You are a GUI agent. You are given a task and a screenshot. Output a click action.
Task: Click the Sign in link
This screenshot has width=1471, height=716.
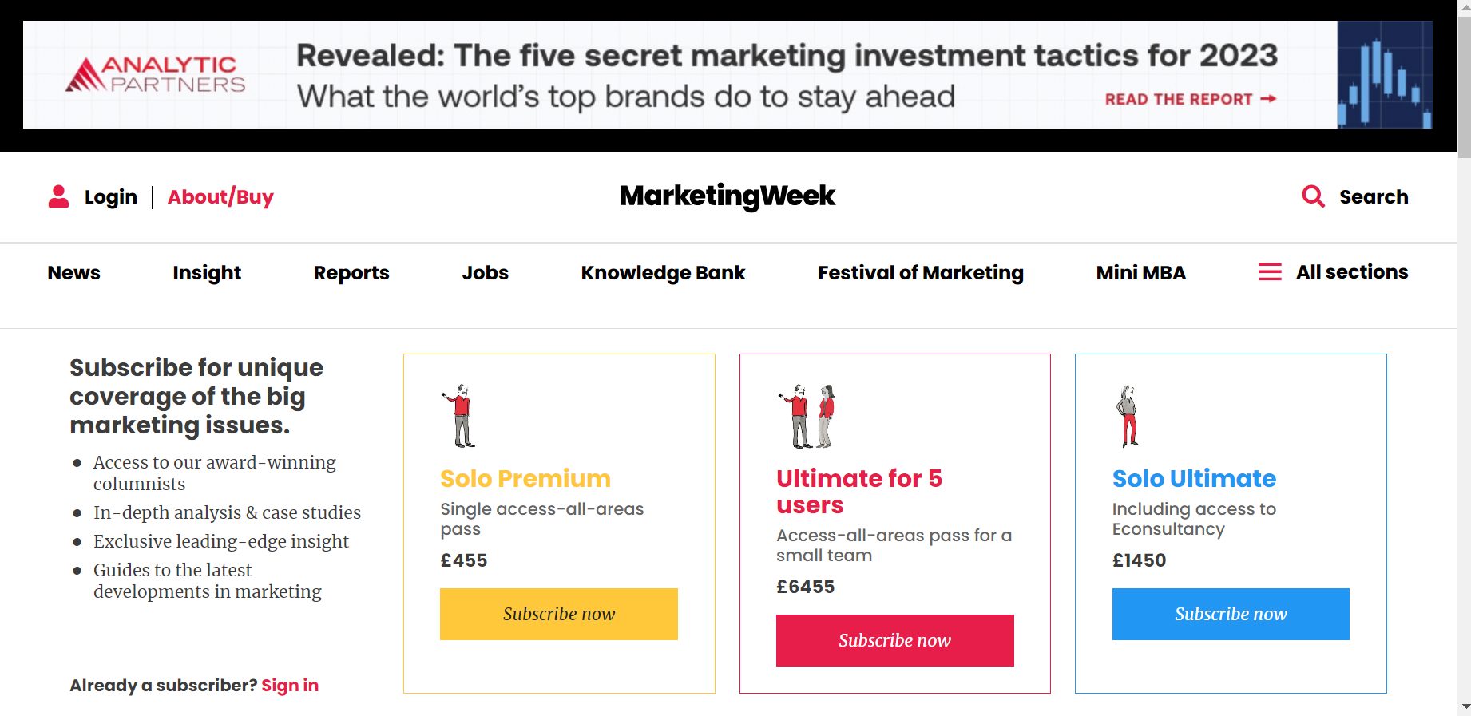pyautogui.click(x=290, y=686)
